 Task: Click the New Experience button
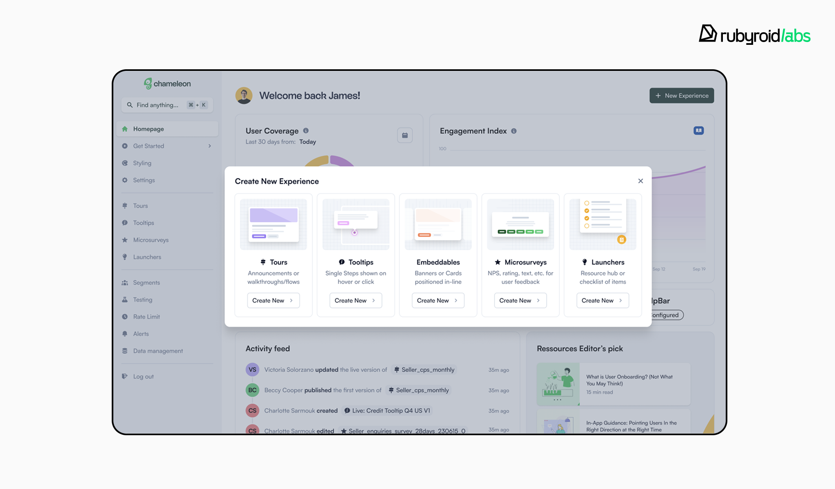tap(682, 95)
